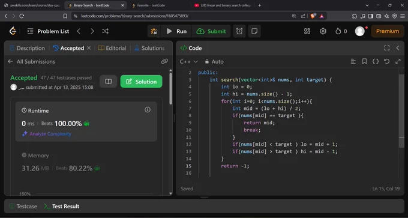Expand the editor with diagonal arrows icon
The height and width of the screenshot is (218, 408).
pos(398,61)
